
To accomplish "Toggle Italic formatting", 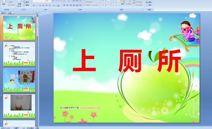I will pyautogui.click(x=37, y=5).
